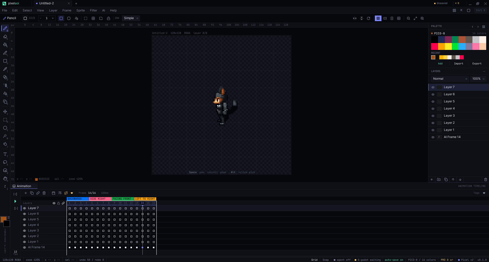Flip sprite horizontally using mirror icon
Screen dimensions: 489x262
355,18
